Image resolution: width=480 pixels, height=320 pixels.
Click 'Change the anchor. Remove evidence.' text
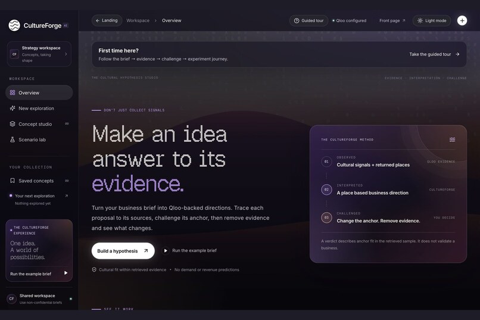point(378,221)
